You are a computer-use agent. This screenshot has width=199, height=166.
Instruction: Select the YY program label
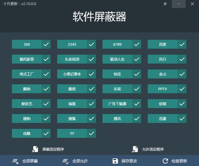[72, 133]
